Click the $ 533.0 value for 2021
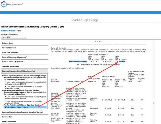Screen dimensions: 161x124 [x=94, y=61]
